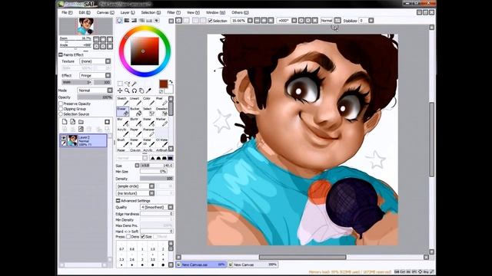The width and height of the screenshot is (492, 276).
Task: Pick the Deselect eraser tool
Action: click(161, 111)
